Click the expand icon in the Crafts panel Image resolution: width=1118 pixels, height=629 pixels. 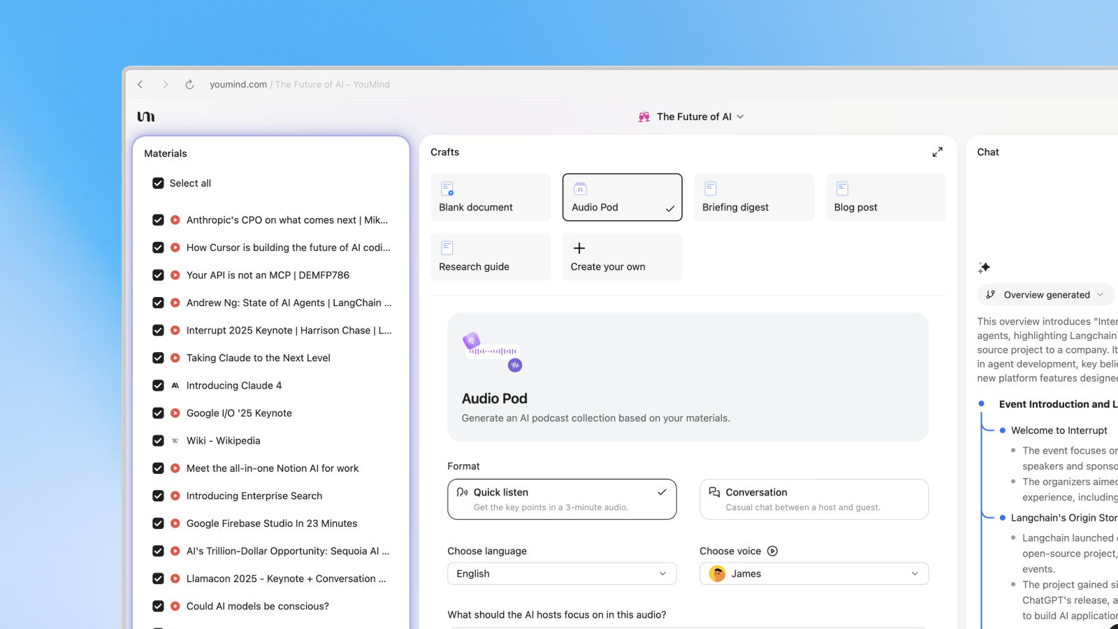pos(938,151)
